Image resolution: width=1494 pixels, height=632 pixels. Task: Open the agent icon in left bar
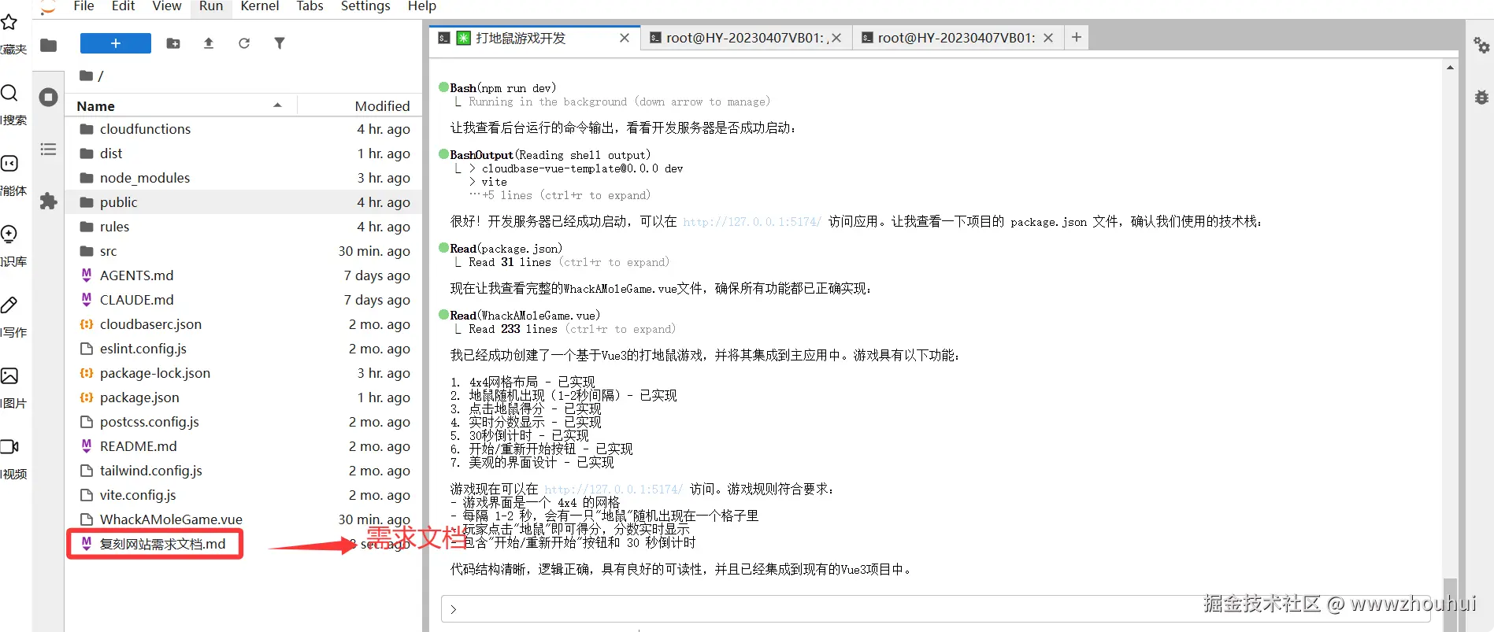9,164
